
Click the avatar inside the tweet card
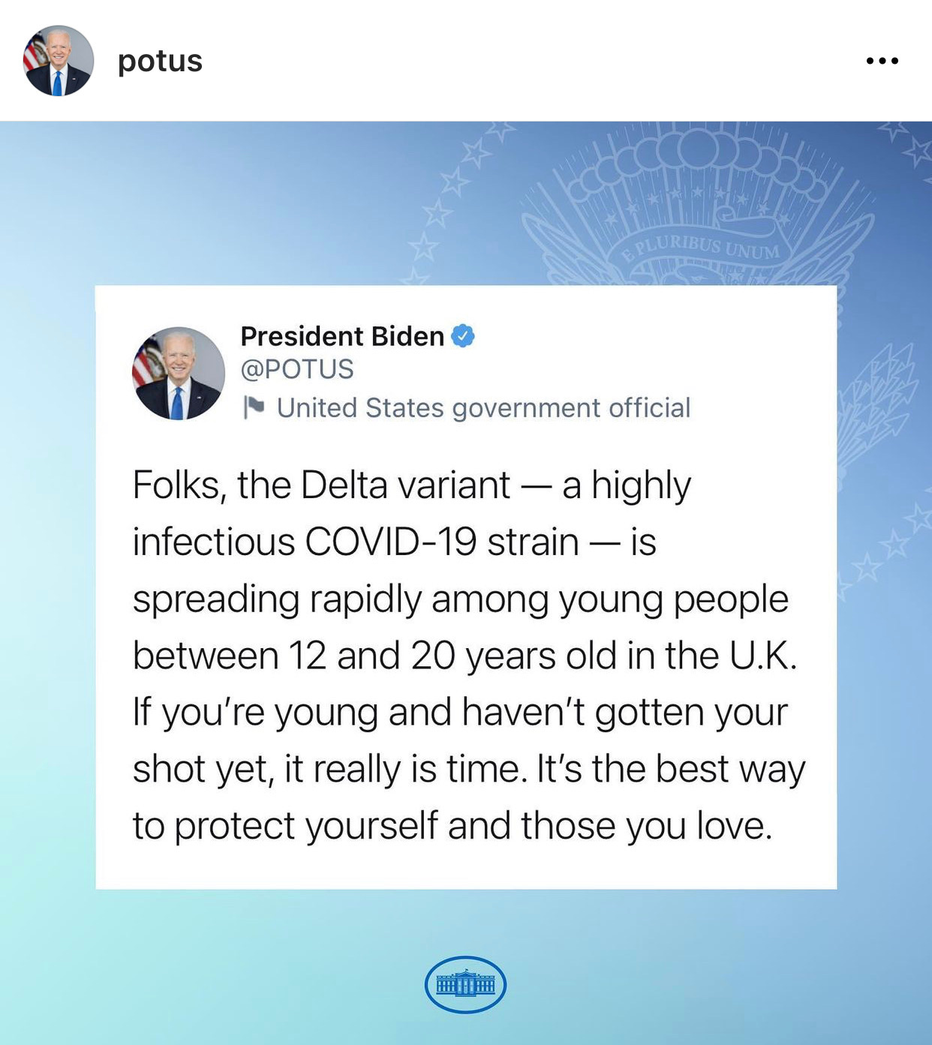pyautogui.click(x=179, y=373)
